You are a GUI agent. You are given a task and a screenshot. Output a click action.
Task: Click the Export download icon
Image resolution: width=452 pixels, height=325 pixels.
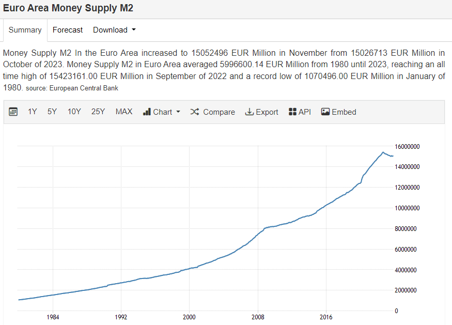(250, 112)
